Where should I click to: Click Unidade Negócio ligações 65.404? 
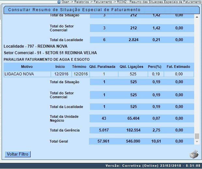click(133, 118)
